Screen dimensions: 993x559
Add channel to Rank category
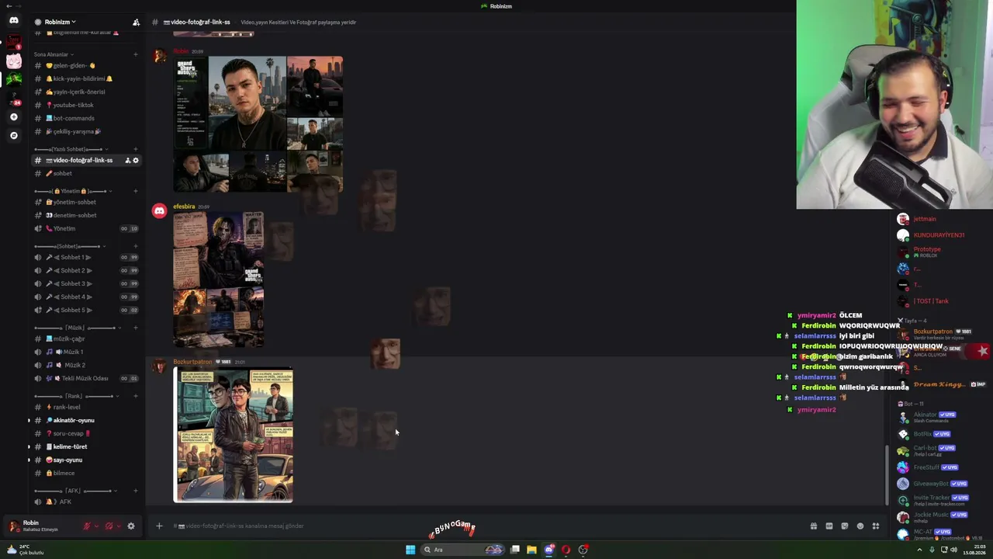[x=136, y=396]
